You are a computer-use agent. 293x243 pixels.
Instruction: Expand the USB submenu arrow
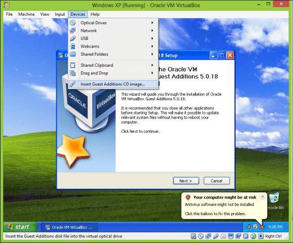tap(152, 38)
